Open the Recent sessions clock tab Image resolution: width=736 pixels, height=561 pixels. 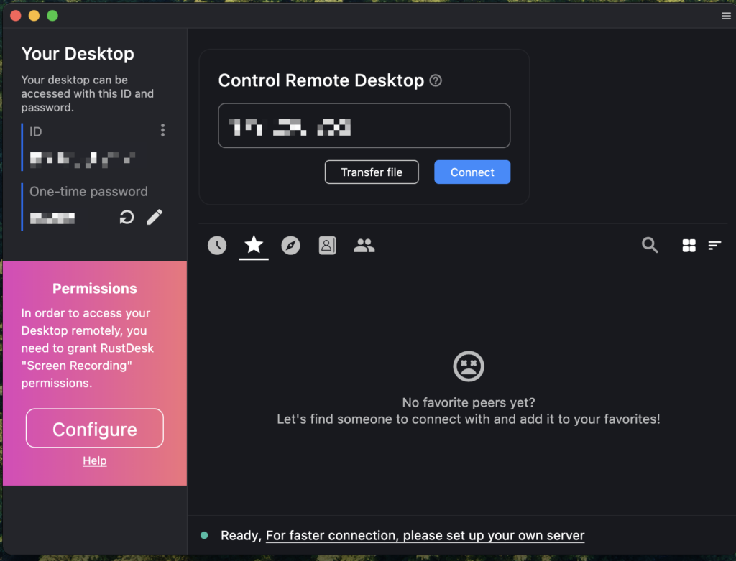pos(217,246)
